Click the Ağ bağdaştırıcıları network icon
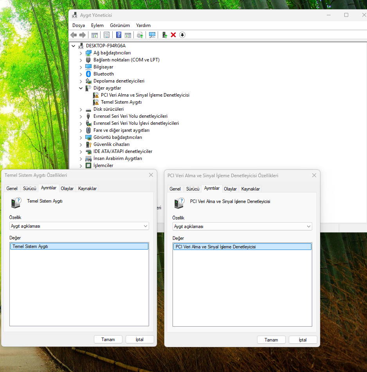 pyautogui.click(x=88, y=53)
